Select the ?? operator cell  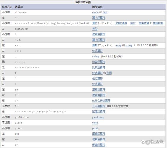click(x=16, y=101)
